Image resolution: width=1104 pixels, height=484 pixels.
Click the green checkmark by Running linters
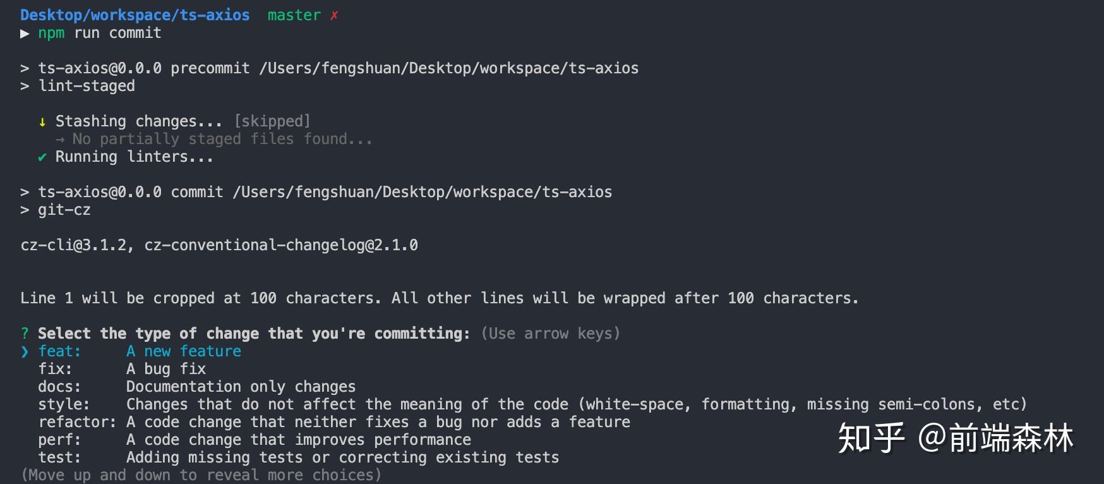[42, 157]
